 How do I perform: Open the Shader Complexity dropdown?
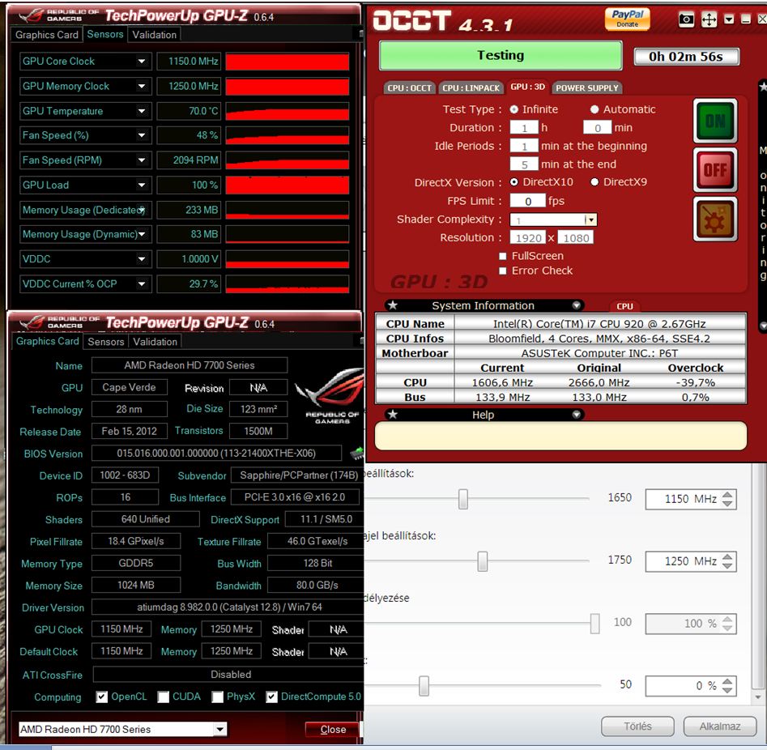pyautogui.click(x=591, y=219)
